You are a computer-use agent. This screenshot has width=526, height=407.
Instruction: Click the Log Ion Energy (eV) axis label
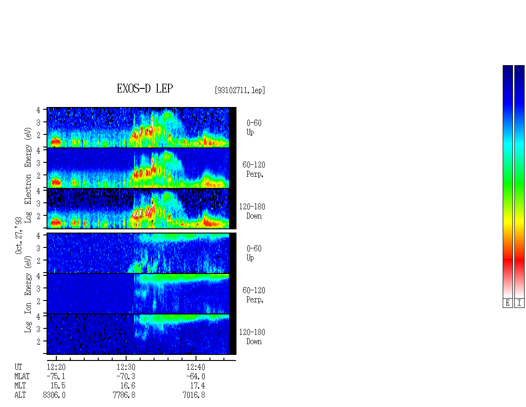click(28, 294)
